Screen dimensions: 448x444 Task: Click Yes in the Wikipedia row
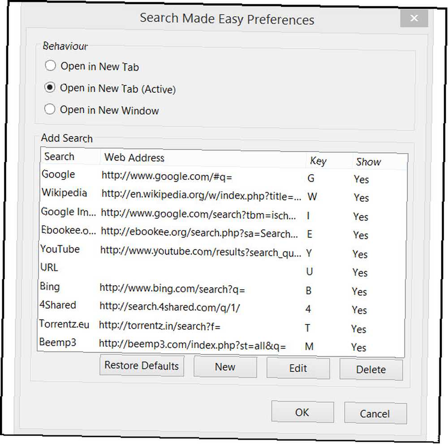[361, 197]
